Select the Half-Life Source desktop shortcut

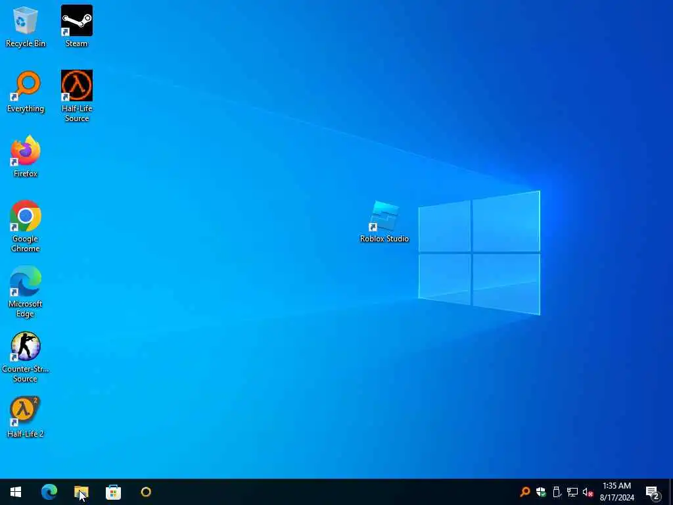tap(77, 96)
